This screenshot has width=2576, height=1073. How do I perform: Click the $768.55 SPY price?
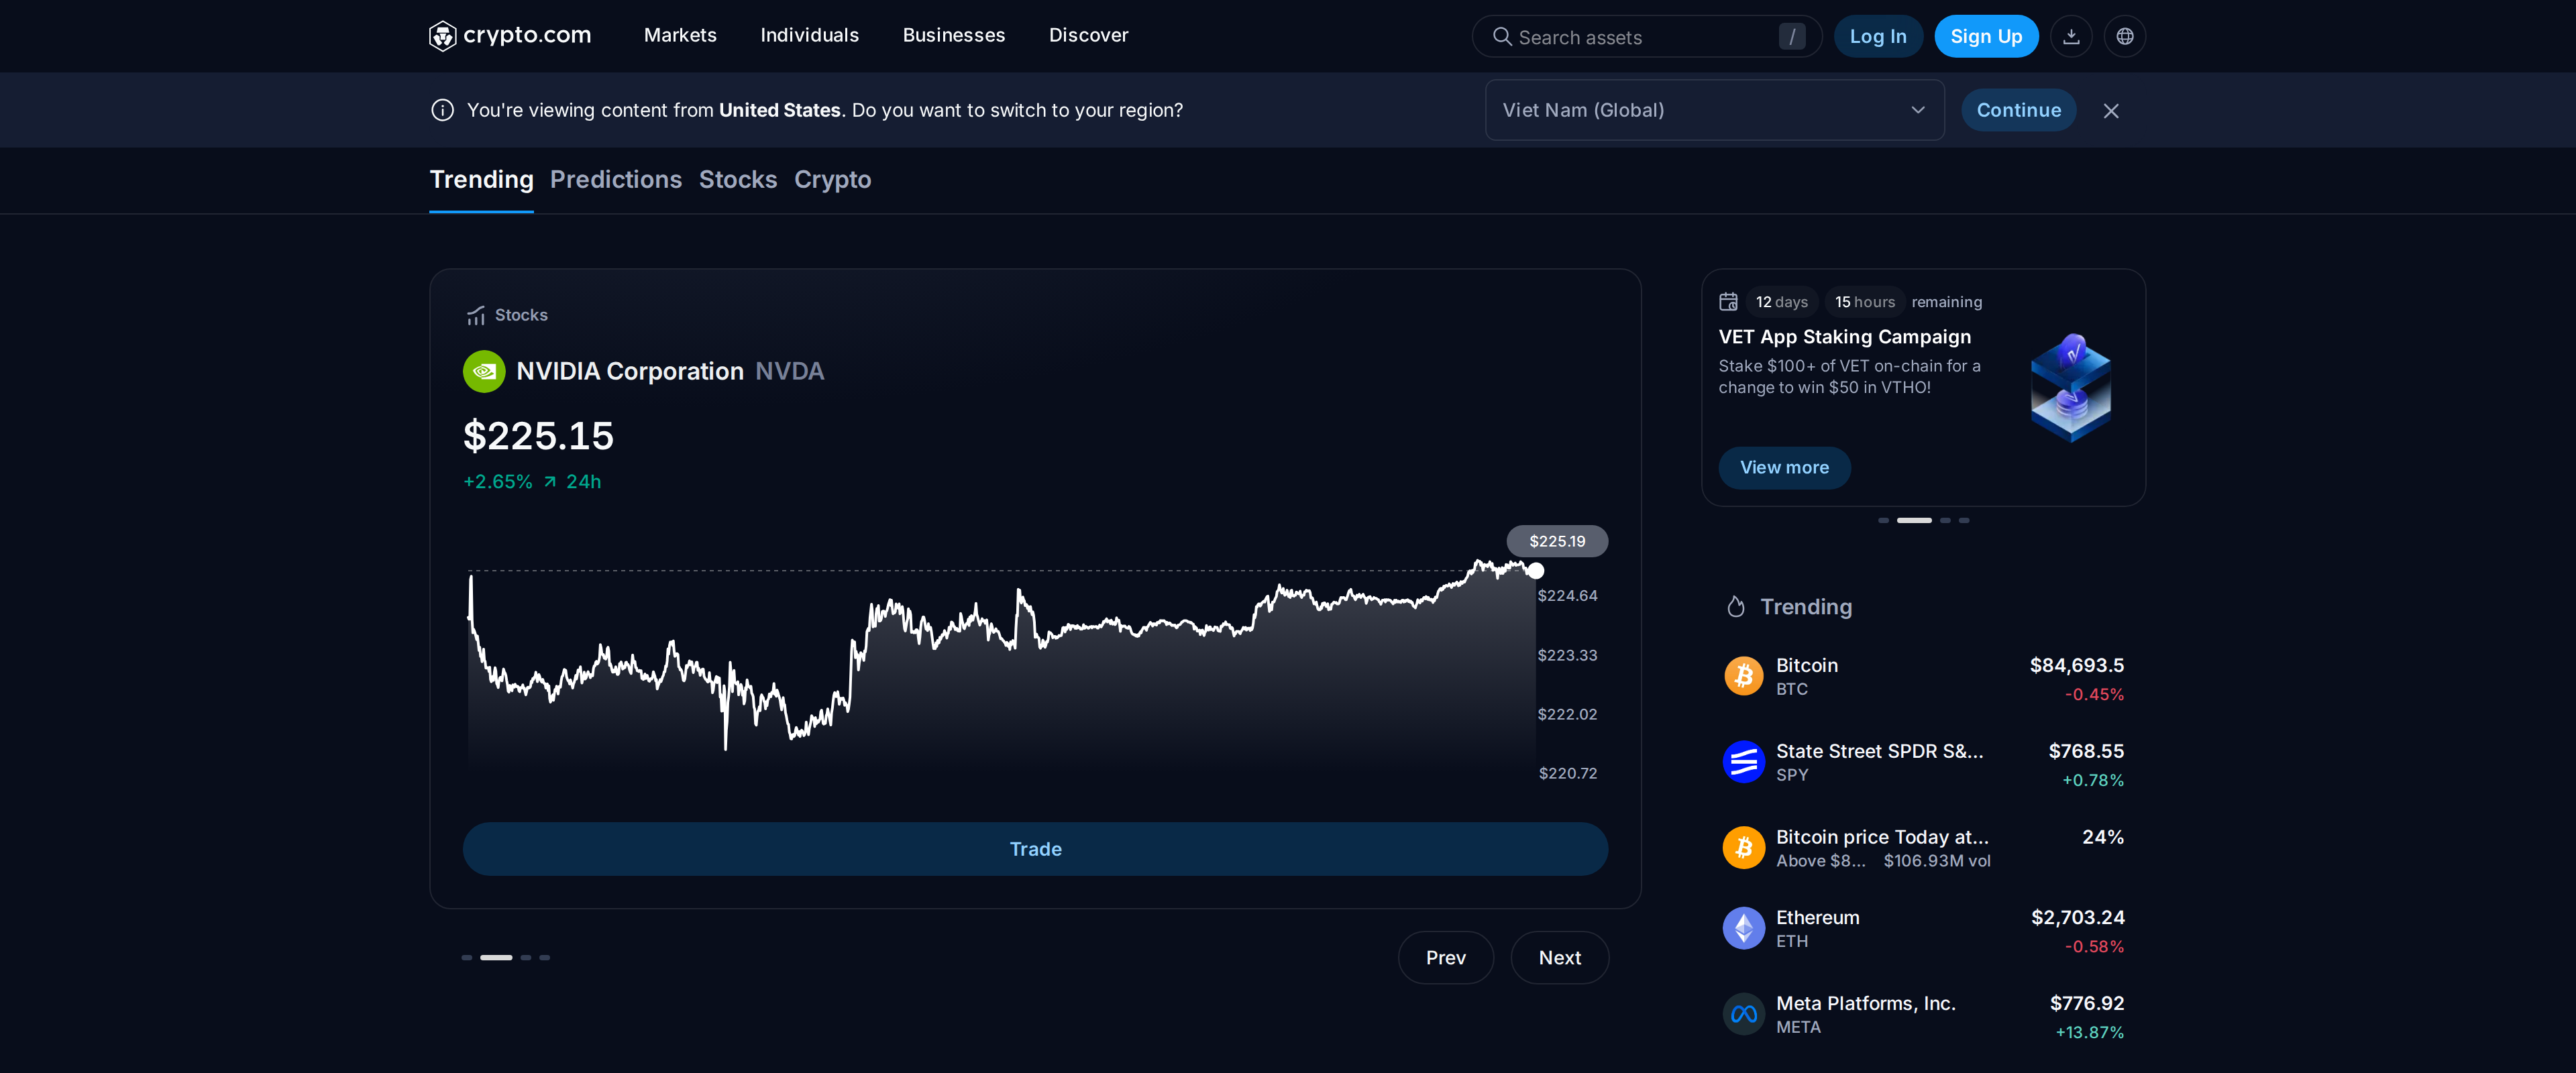pyautogui.click(x=2085, y=751)
